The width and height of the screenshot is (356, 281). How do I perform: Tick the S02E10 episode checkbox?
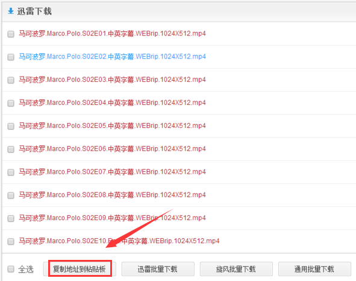(x=11, y=241)
